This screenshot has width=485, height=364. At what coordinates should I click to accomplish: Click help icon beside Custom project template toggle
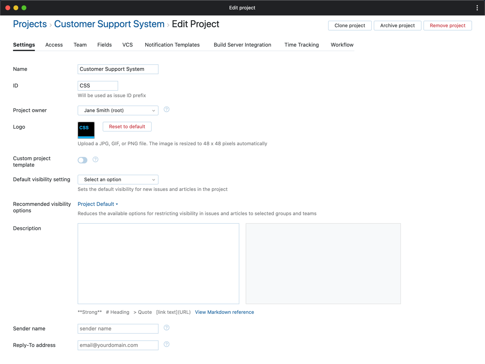(x=95, y=160)
